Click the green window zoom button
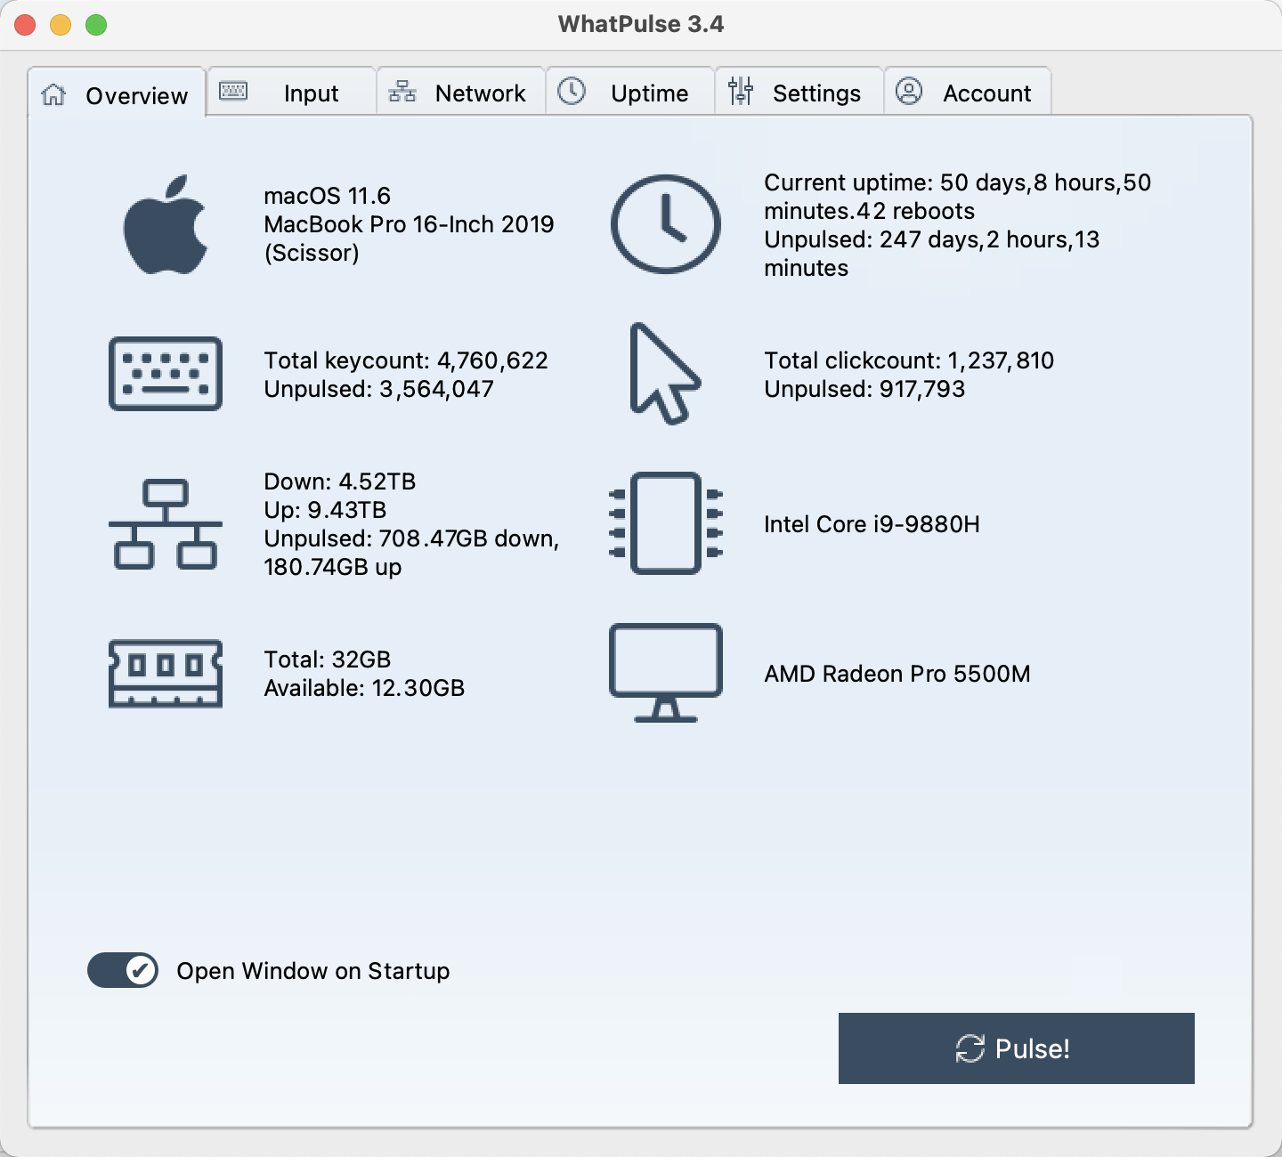This screenshot has width=1282, height=1157. click(x=96, y=25)
